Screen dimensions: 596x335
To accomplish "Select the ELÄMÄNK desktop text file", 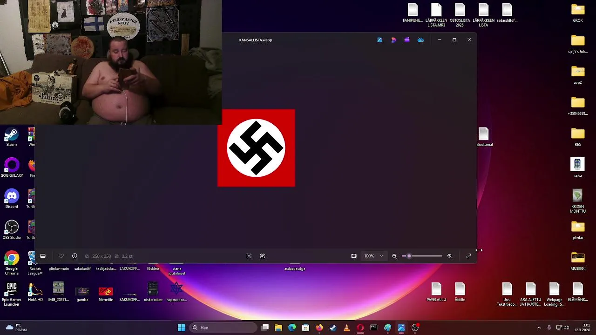I will click(x=578, y=292).
